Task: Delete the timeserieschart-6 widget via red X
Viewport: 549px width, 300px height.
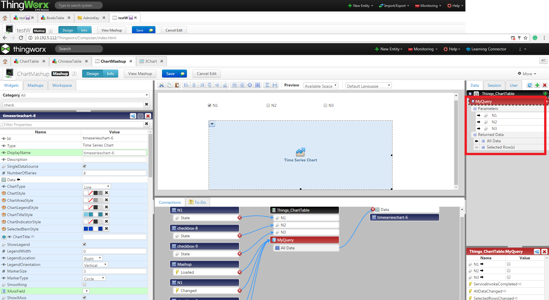Action: (148, 116)
